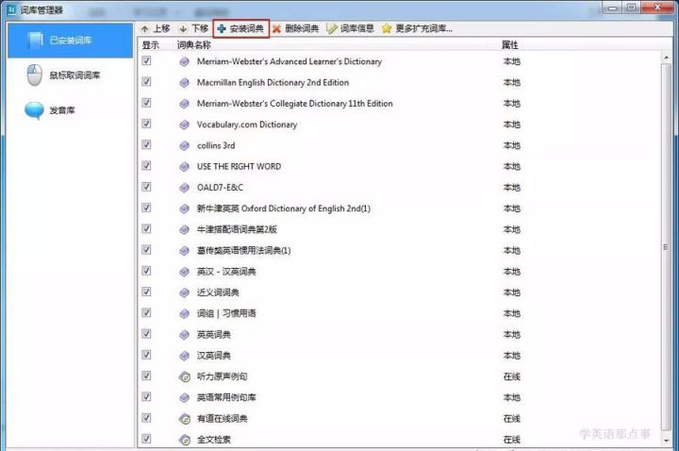The image size is (679, 451).
Task: Select 有道在线词典 dictionary name
Action: point(223,419)
